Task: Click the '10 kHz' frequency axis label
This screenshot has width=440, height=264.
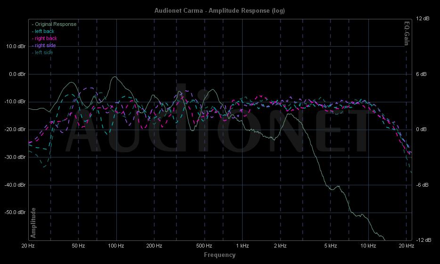Action: point(368,246)
